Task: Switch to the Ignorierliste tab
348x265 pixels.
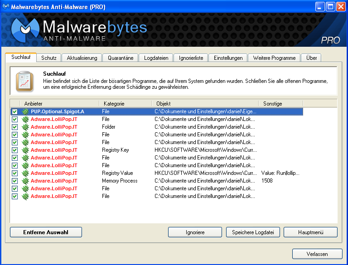Action: pos(191,58)
